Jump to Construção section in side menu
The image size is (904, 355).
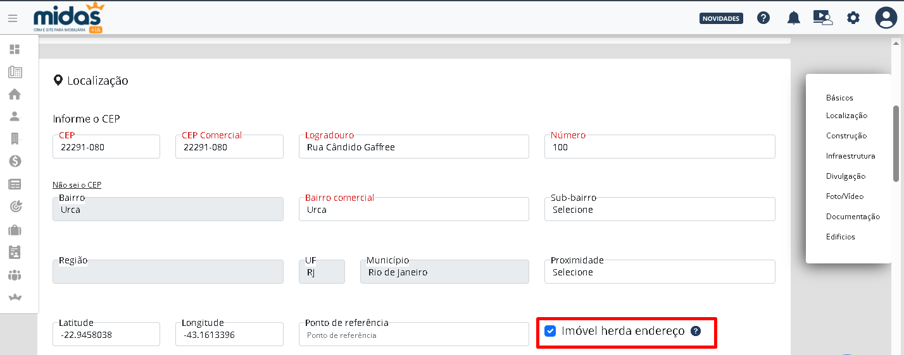(x=846, y=136)
